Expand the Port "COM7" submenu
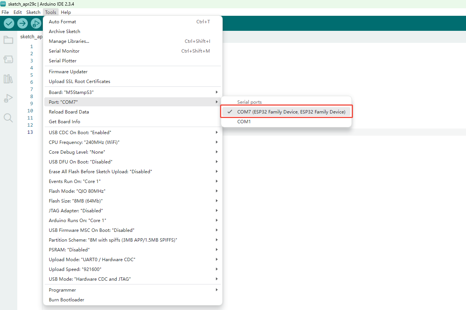Screen dimensions: 466x310 coord(133,102)
